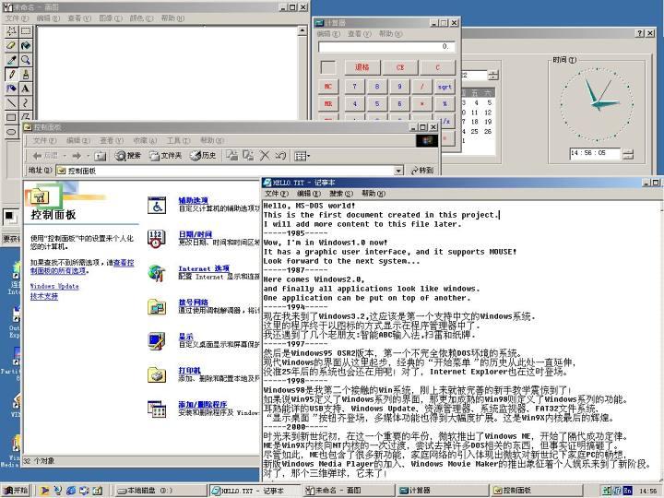The height and width of the screenshot is (498, 664).
Task: Open the 文件 menu in Paint
Action: point(17,18)
